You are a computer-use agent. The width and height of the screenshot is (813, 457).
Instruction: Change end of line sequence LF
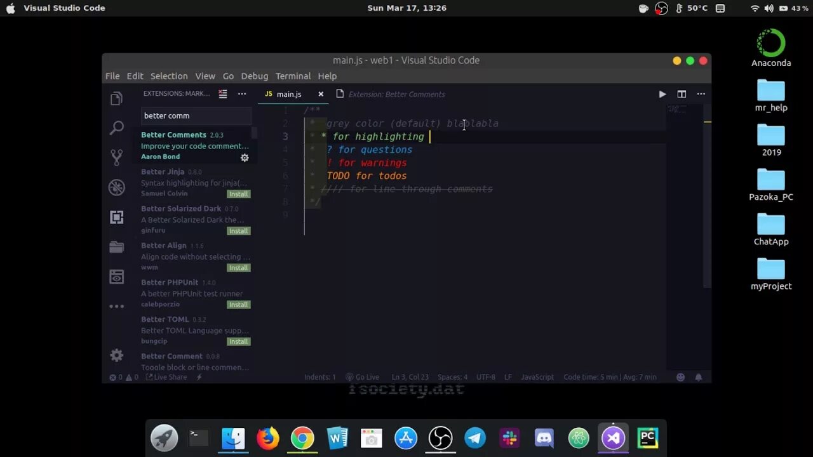click(508, 377)
